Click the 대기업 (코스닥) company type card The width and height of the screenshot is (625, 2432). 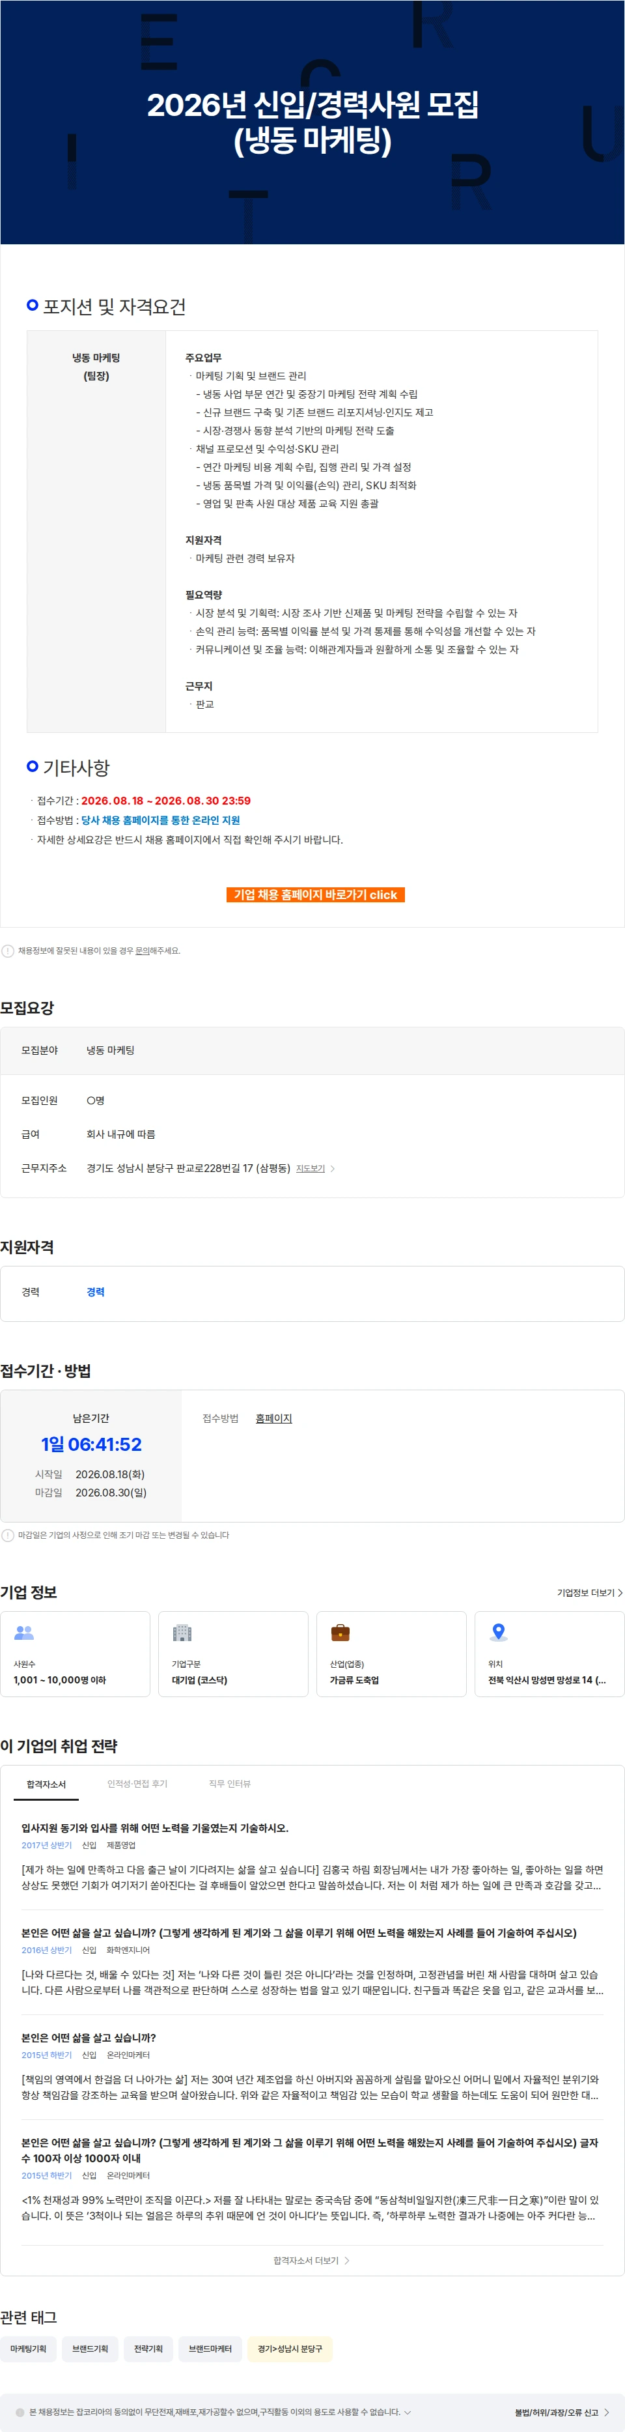[233, 1654]
